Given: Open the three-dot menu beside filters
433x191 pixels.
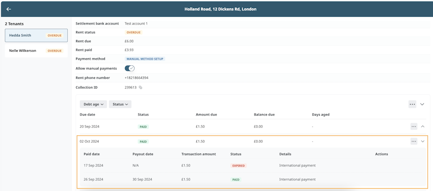Looking at the screenshot, I should [x=412, y=104].
